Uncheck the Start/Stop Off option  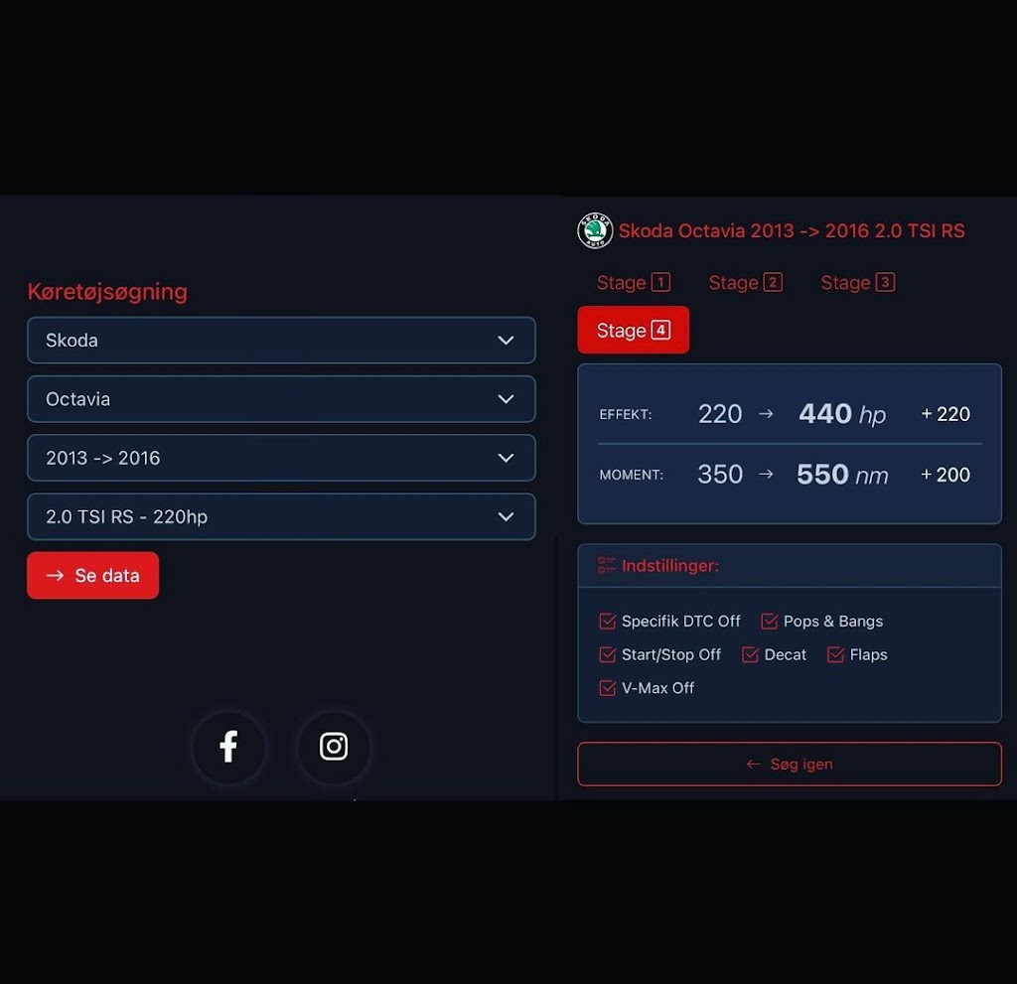click(607, 654)
